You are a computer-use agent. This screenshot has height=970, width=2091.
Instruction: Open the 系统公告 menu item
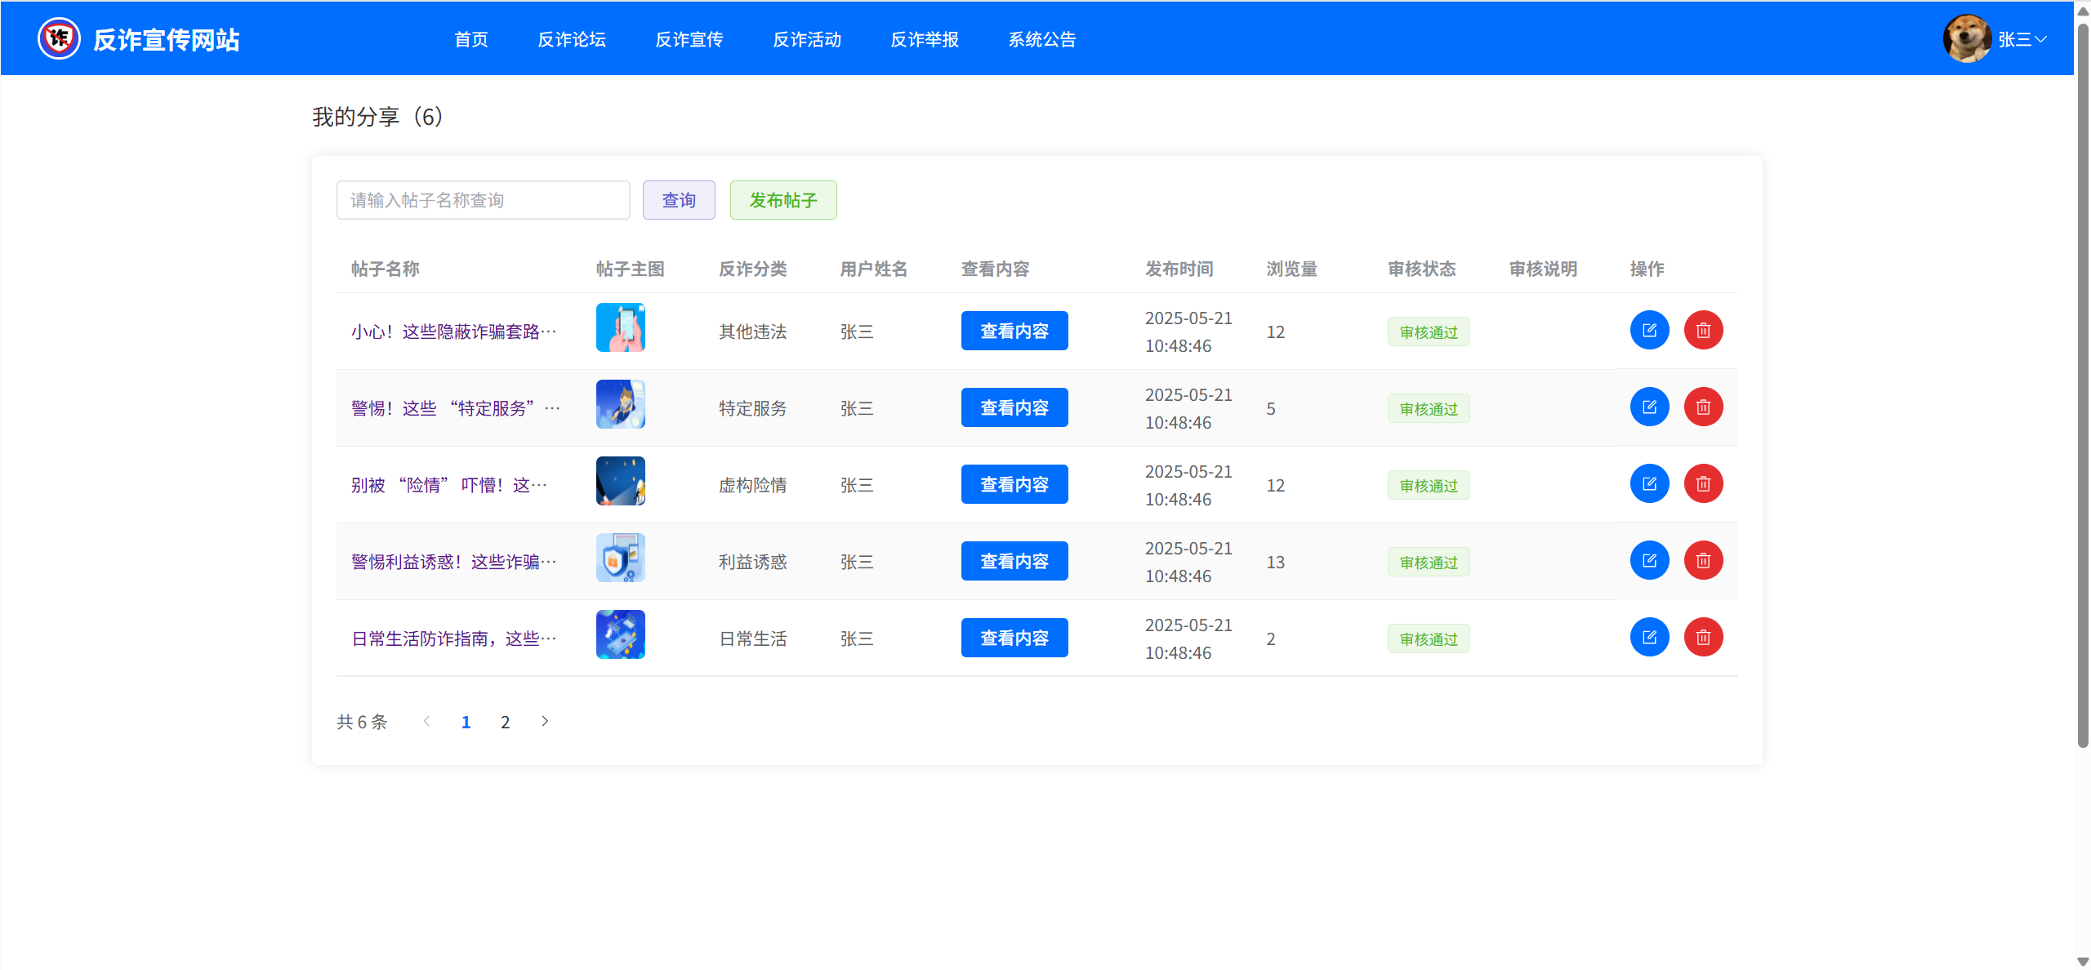1041,39
